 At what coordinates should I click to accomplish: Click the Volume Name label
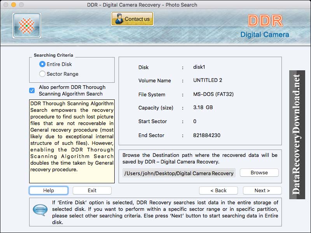[x=154, y=81]
